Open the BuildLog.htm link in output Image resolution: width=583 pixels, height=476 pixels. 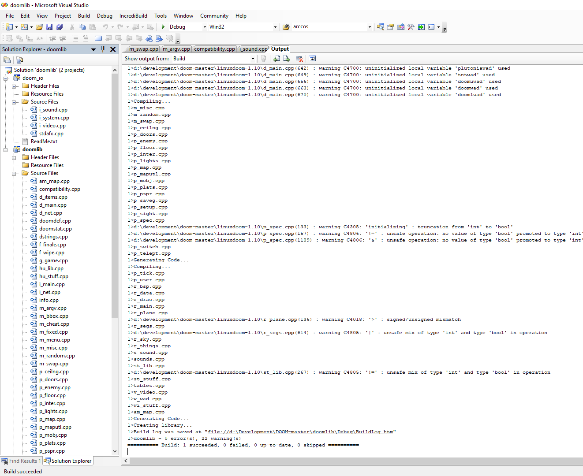pyautogui.click(x=300, y=432)
